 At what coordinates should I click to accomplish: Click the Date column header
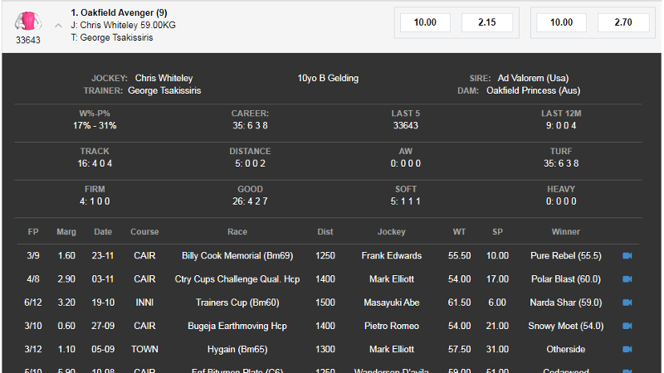click(x=103, y=232)
